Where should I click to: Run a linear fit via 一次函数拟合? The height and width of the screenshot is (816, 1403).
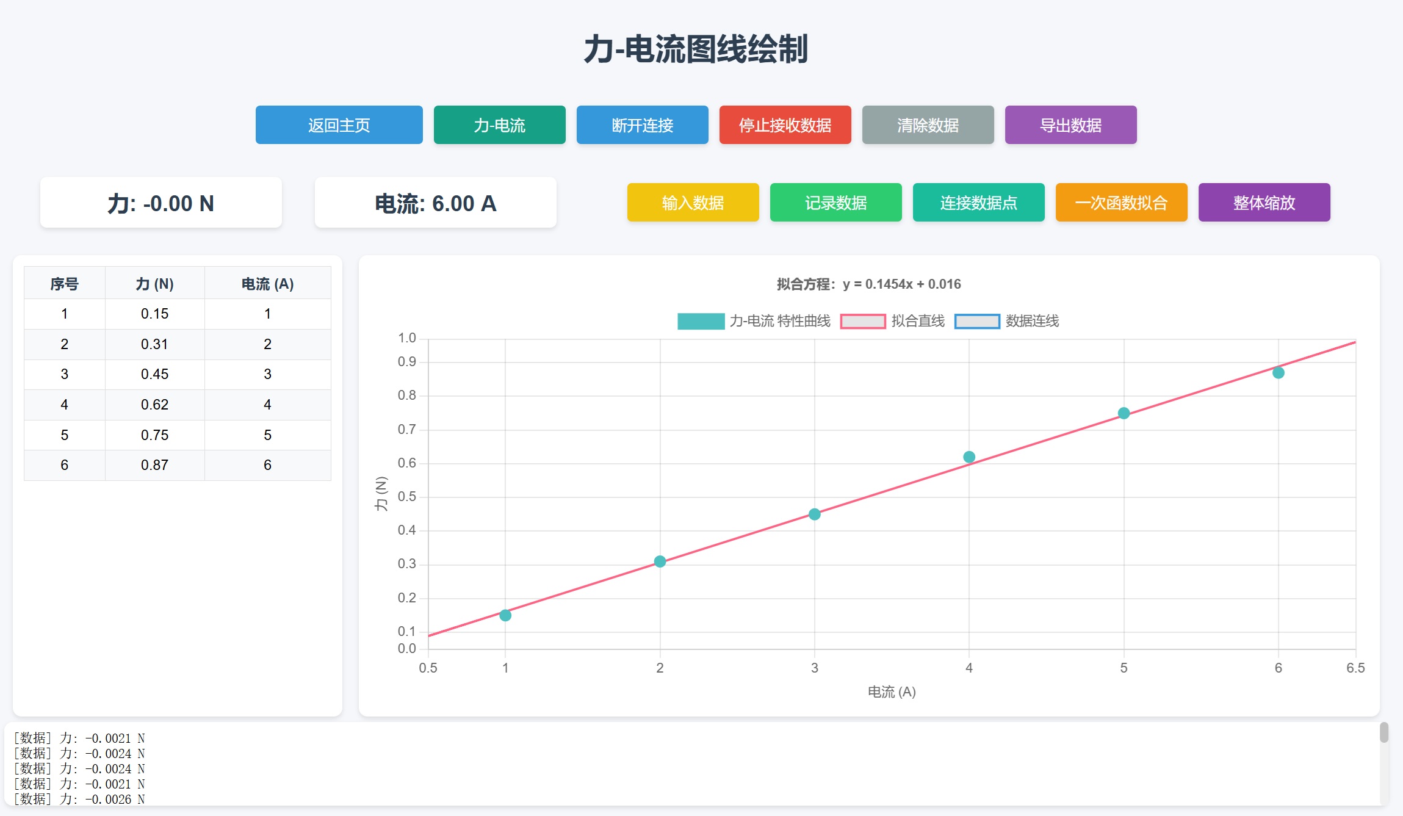(x=1122, y=202)
